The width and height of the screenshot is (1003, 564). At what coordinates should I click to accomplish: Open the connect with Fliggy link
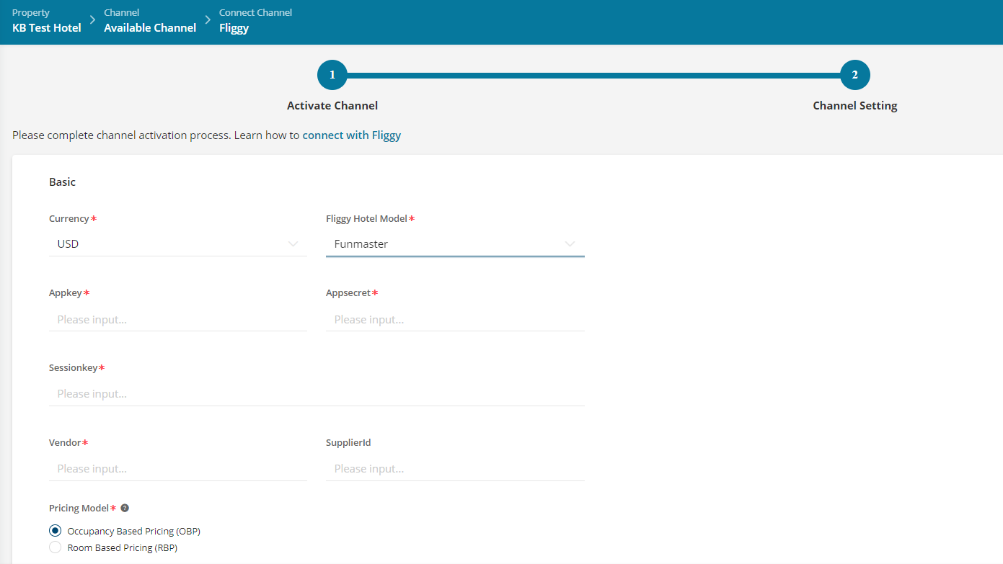point(352,135)
